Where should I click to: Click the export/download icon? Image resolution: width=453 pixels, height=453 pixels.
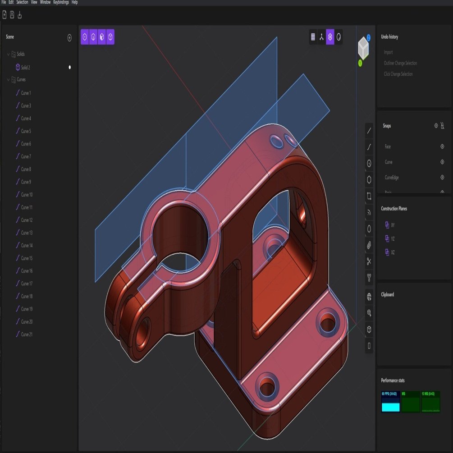coord(20,15)
